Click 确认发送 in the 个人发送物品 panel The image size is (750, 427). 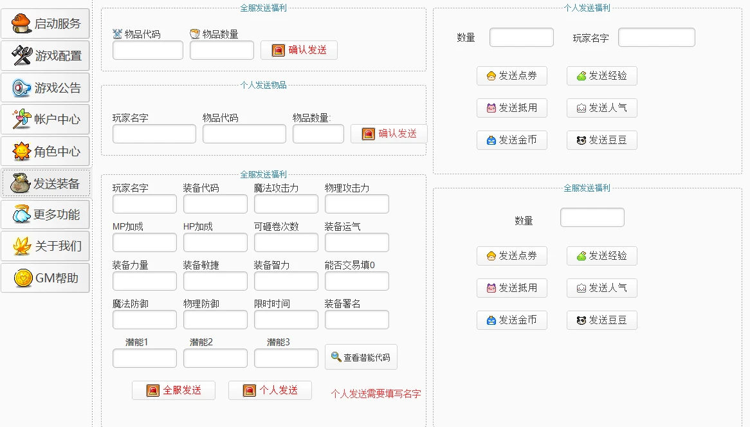tap(389, 134)
